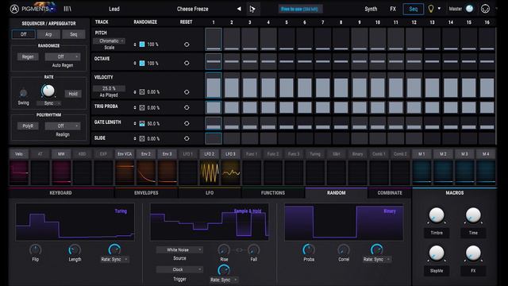
Task: Open the Polyrhythm Realign Off dropdown
Action: point(62,126)
